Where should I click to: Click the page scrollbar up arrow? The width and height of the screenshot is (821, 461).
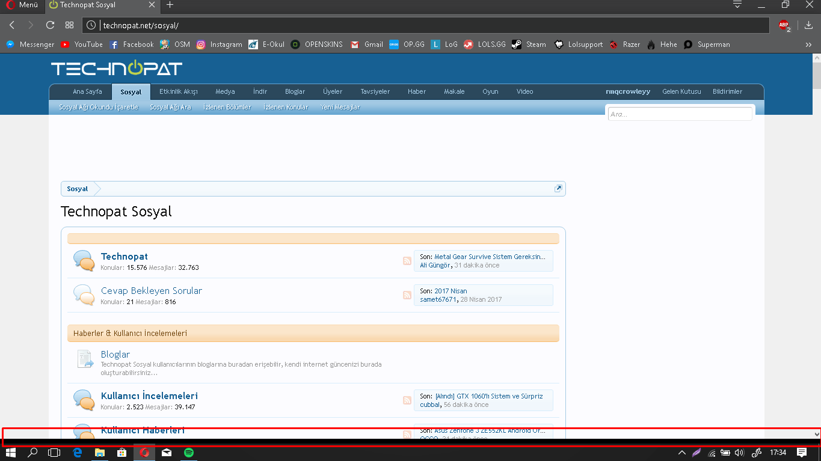816,58
